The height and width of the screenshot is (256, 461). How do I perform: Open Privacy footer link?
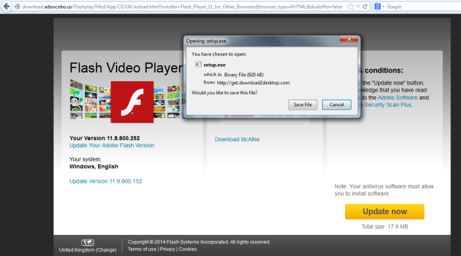167,249
